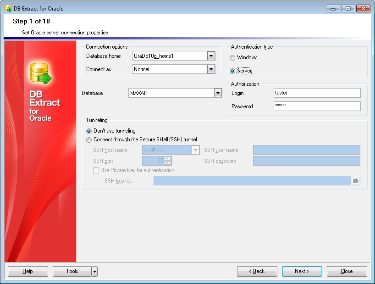Go to previous step with Back

coord(257,271)
